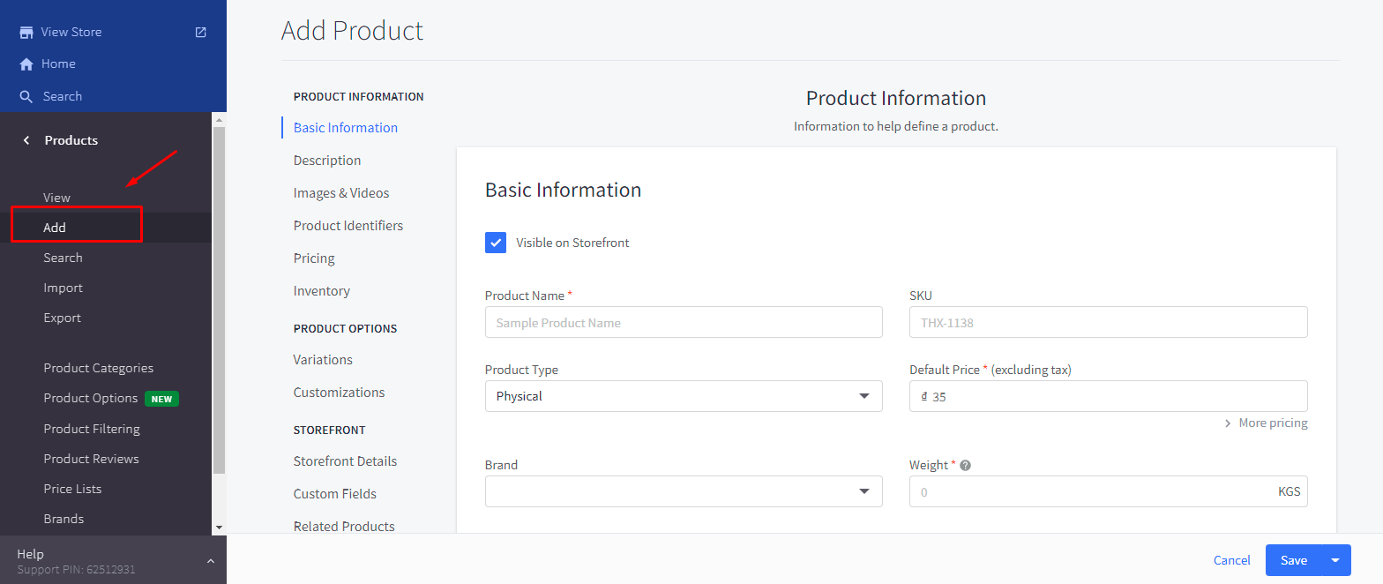
Task: Open the Save button dropdown arrow
Action: coord(1335,560)
